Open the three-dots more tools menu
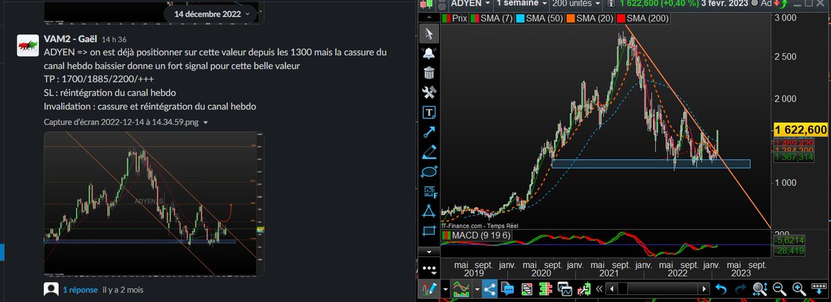The width and height of the screenshot is (831, 302). pyautogui.click(x=429, y=269)
